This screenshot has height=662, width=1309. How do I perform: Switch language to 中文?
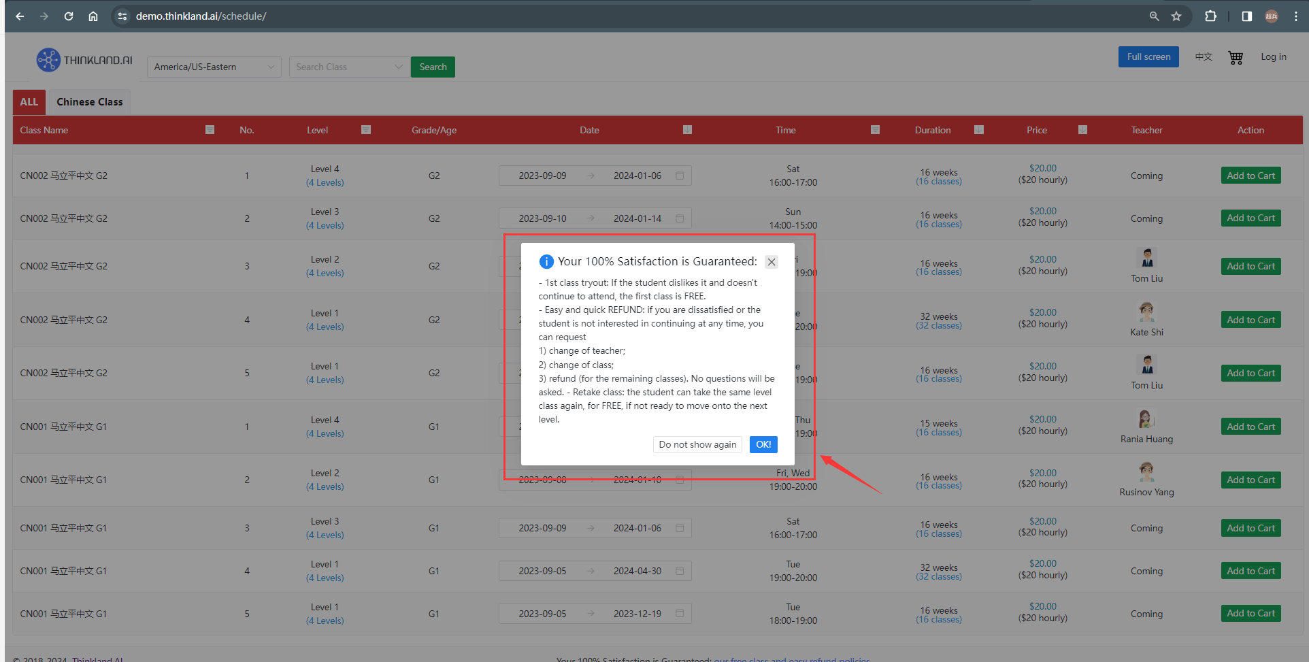click(1204, 57)
